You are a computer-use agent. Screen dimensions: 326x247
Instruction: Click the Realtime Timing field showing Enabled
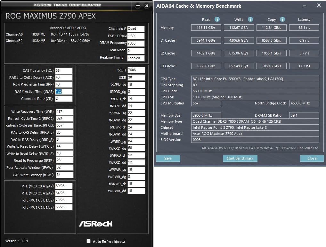136,58
